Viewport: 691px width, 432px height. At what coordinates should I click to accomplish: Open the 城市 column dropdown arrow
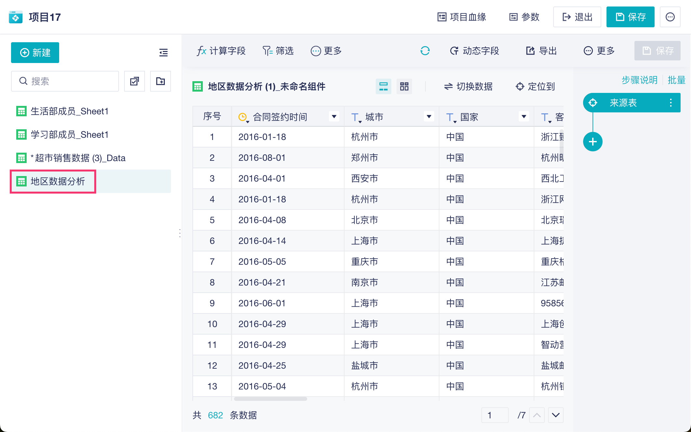click(429, 117)
